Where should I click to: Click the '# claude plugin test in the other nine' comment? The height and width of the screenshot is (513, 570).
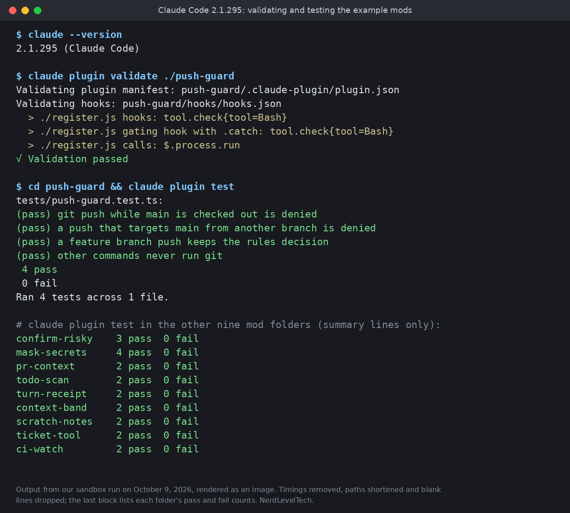click(x=228, y=325)
